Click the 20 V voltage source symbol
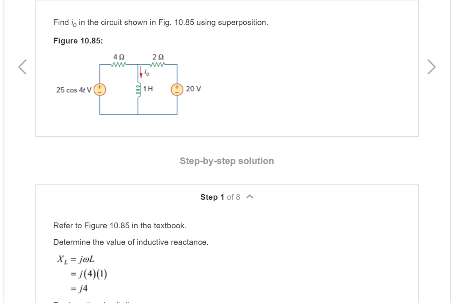 click(x=177, y=89)
